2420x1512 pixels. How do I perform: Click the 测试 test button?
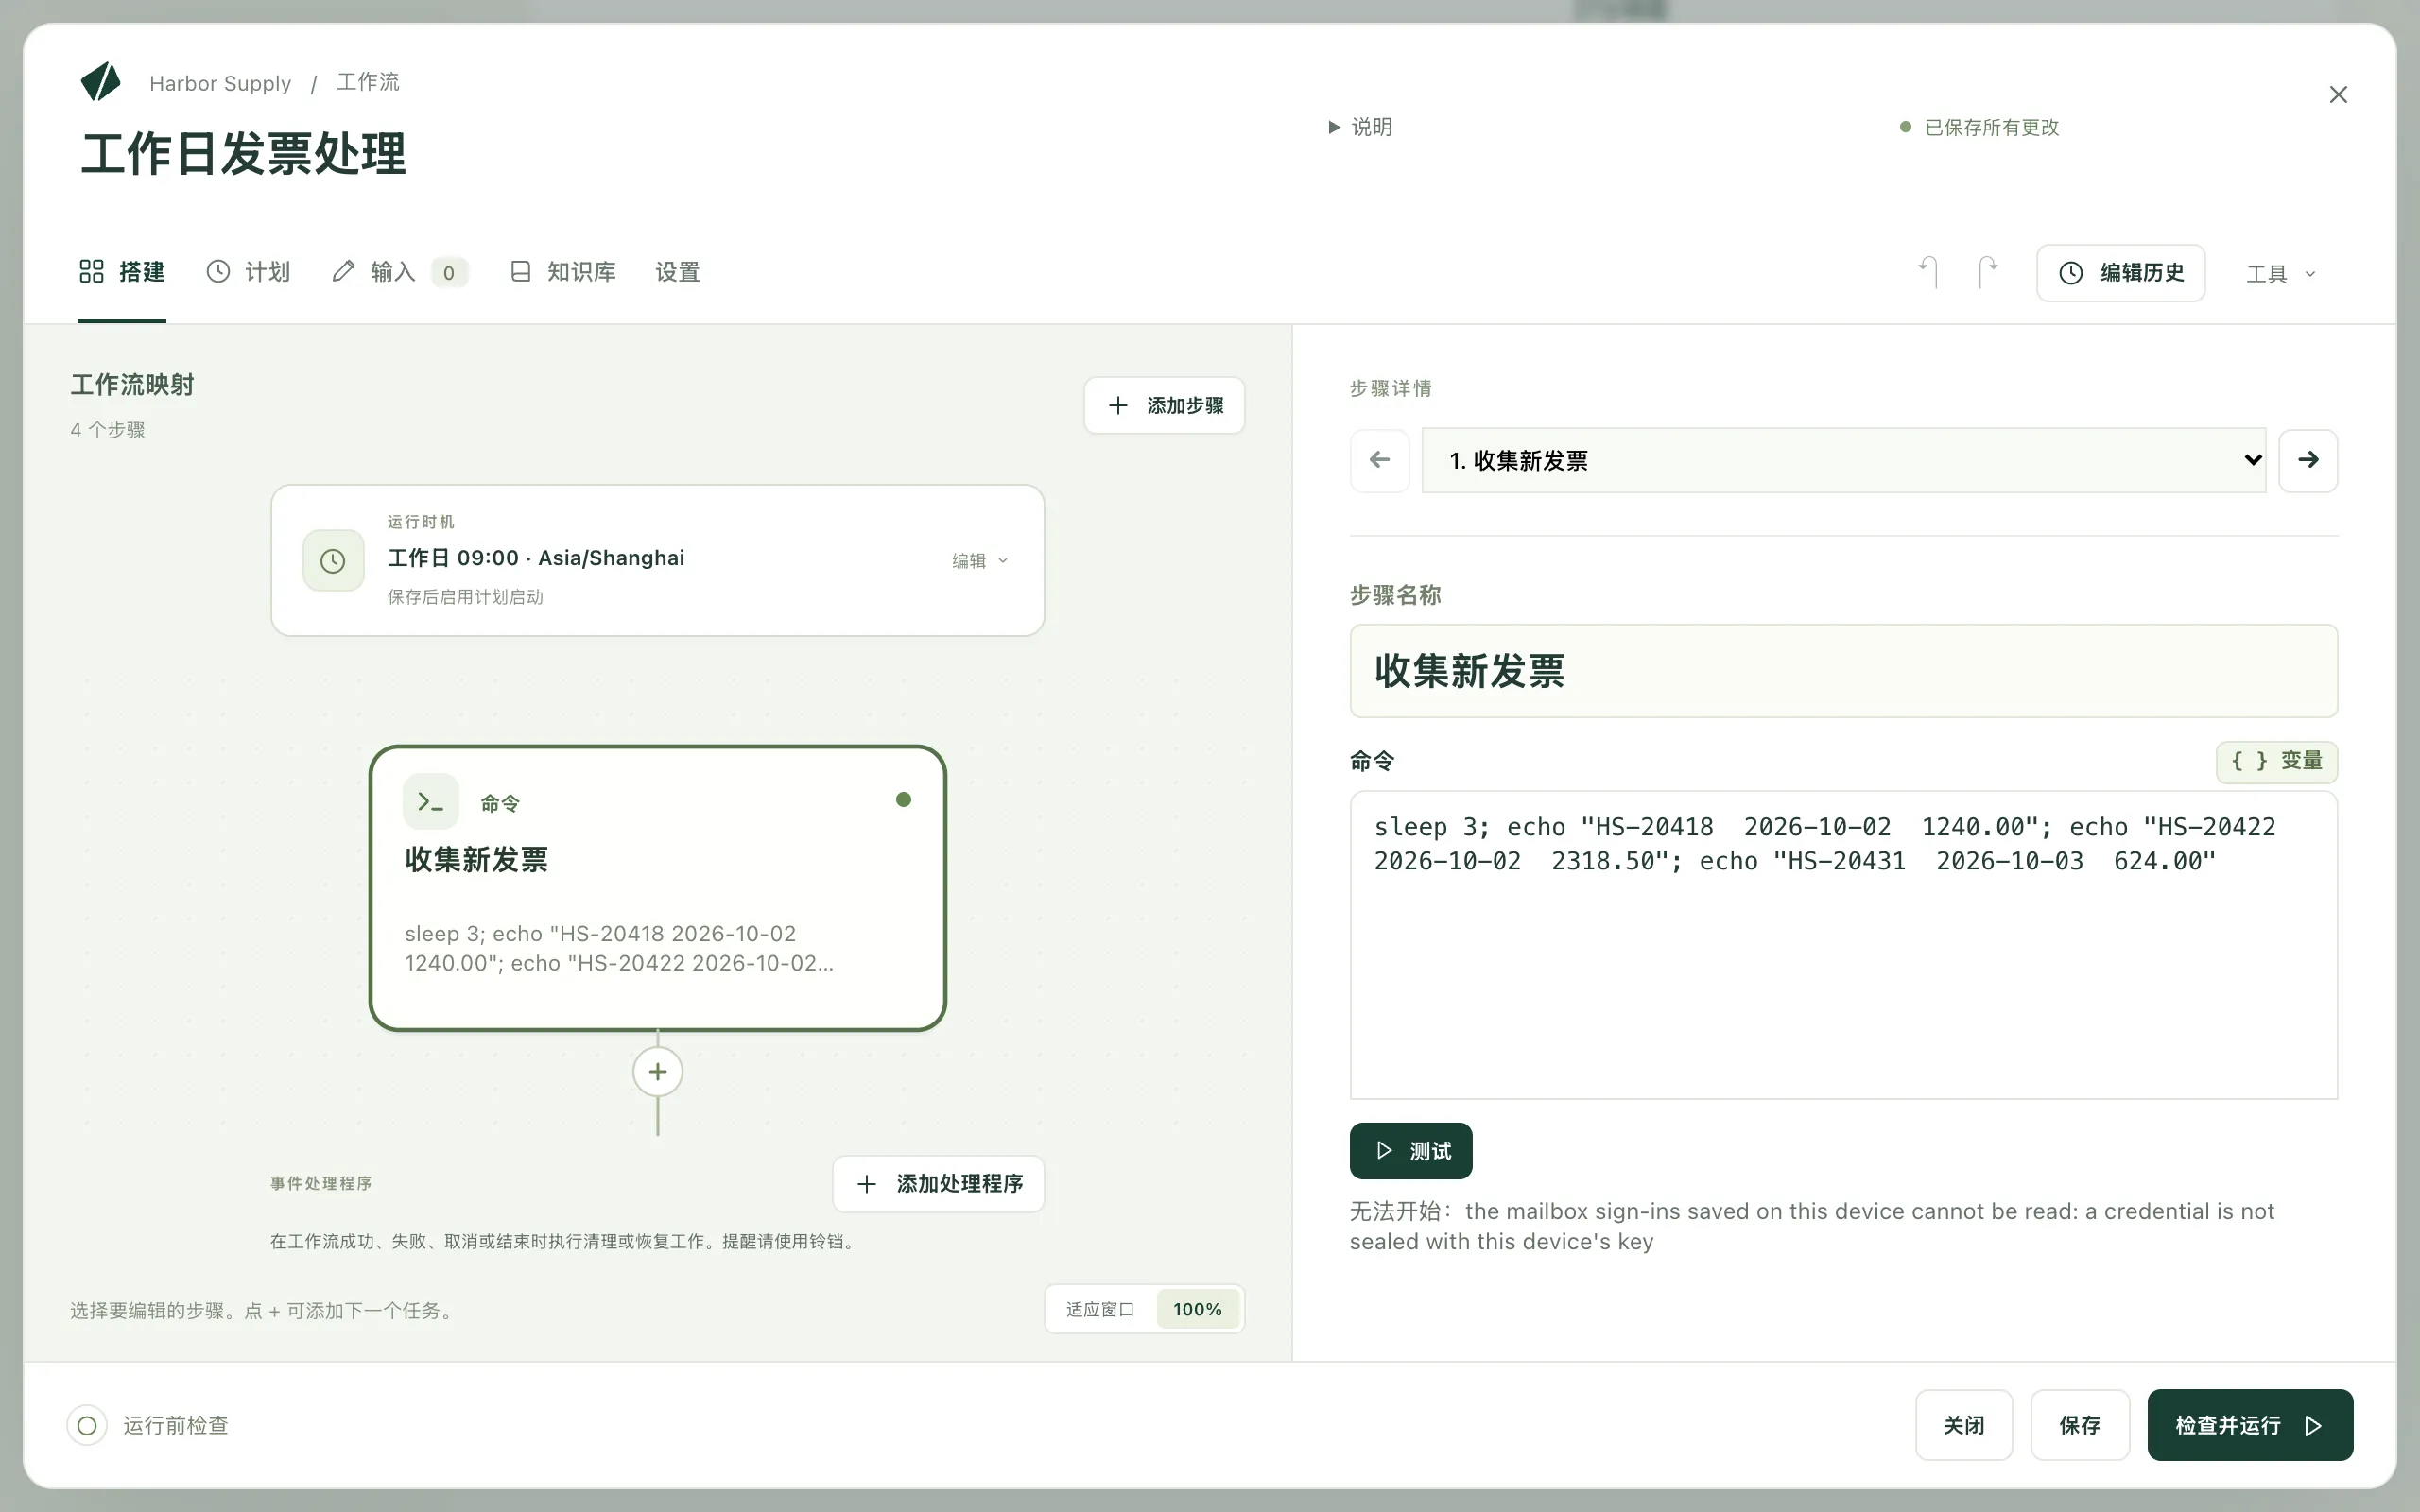tap(1410, 1151)
